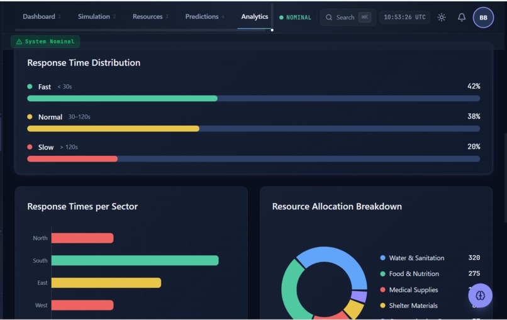Screen dimensions: 507x320
Task: Click the North sector bar
Action: coord(82,238)
